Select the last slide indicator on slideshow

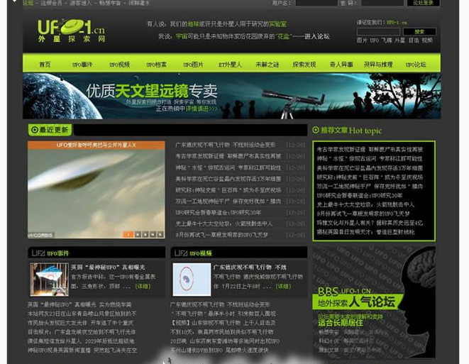click(x=159, y=234)
